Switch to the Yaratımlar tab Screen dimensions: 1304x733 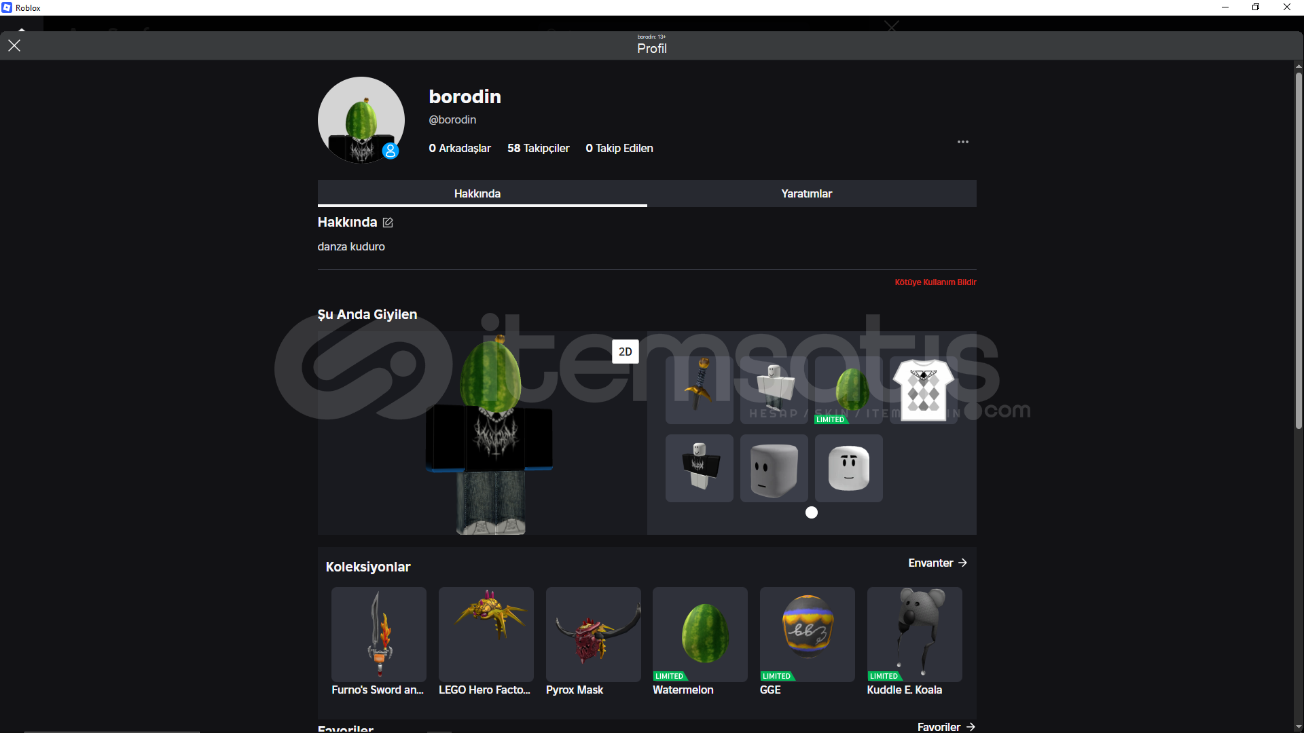[x=812, y=193]
